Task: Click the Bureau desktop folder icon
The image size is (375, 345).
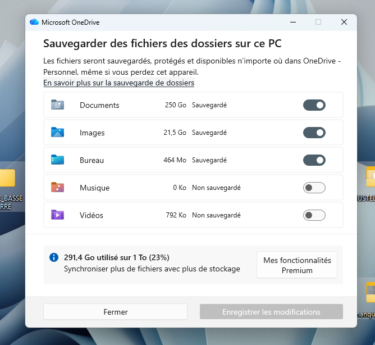Action: coord(57,160)
